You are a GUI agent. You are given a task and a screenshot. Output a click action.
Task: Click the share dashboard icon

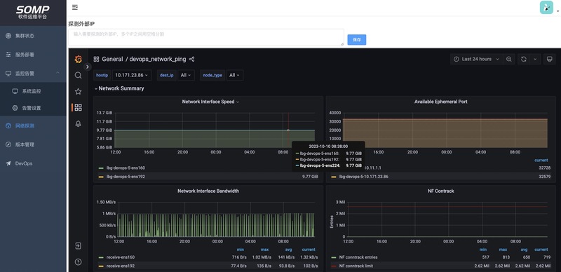tap(191, 59)
